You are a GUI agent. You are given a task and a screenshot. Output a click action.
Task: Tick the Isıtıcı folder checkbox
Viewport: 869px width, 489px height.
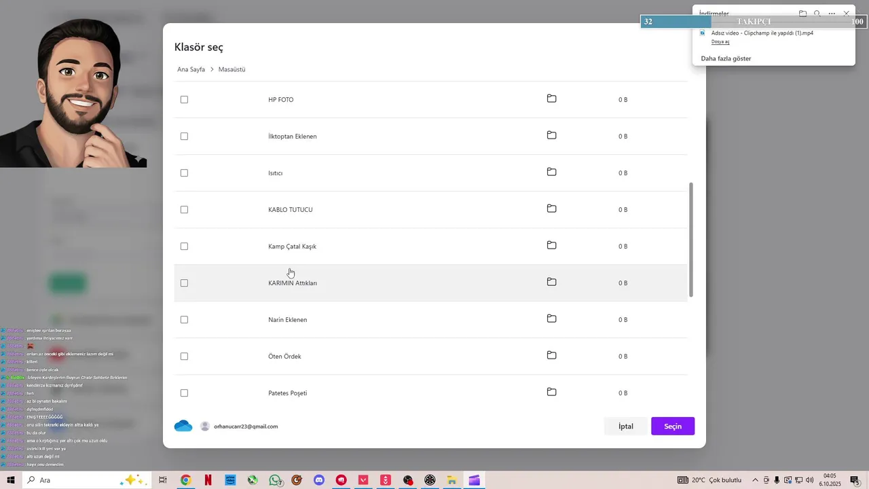(x=184, y=173)
